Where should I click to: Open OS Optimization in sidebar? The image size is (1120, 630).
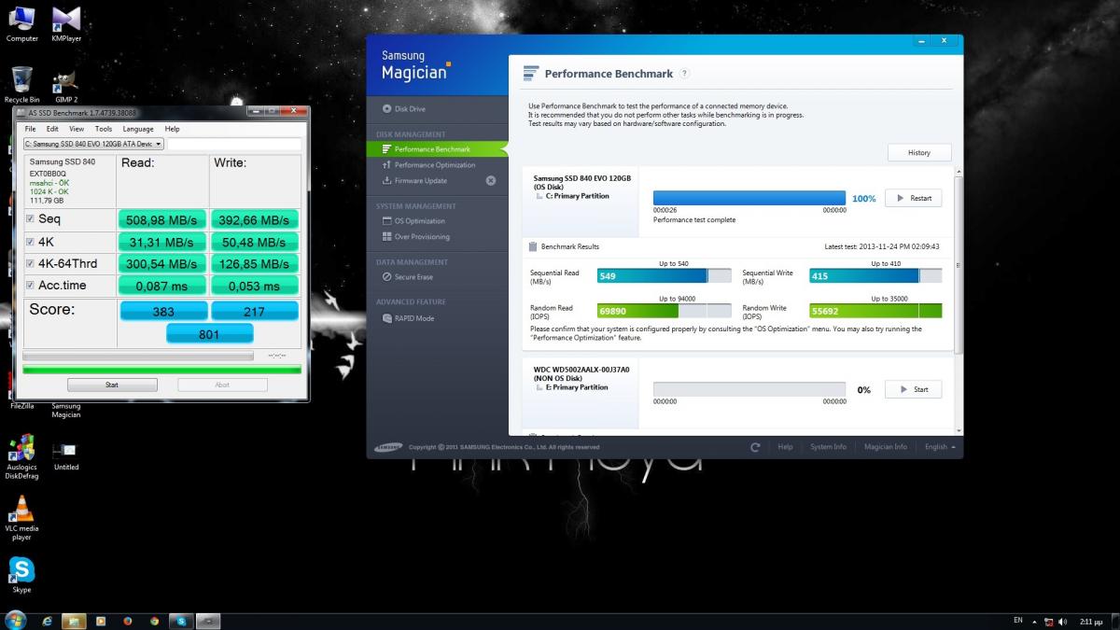[413, 221]
